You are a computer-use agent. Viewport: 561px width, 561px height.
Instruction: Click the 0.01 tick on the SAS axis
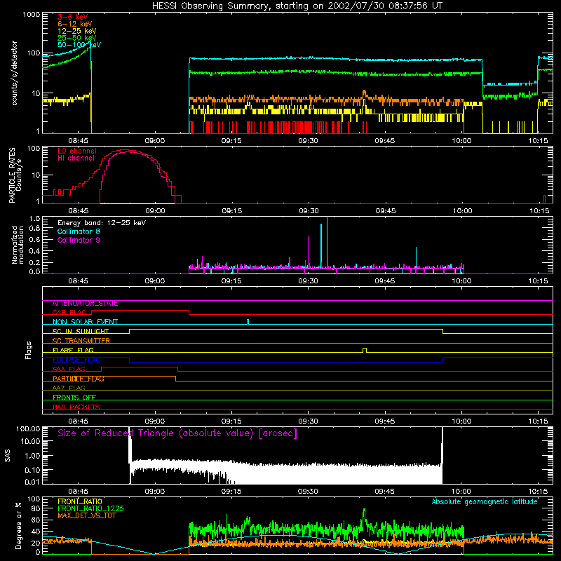pos(32,482)
